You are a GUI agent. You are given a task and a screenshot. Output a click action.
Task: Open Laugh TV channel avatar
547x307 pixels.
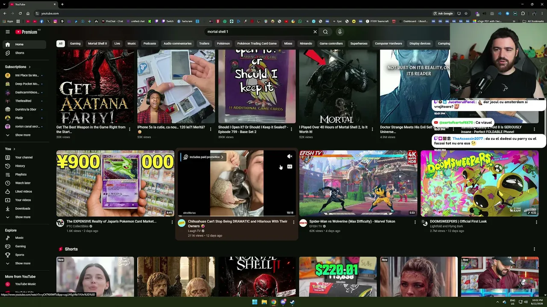182,223
